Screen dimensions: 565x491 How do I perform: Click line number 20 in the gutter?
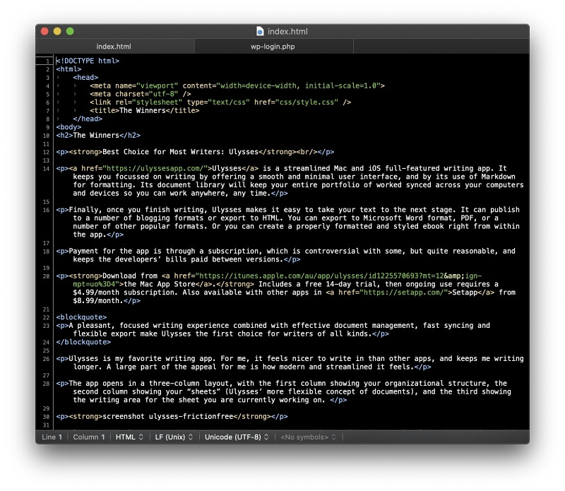[46, 276]
